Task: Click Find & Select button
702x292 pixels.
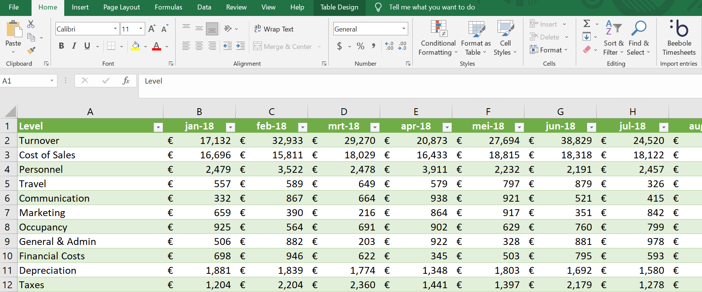Action: 639,38
